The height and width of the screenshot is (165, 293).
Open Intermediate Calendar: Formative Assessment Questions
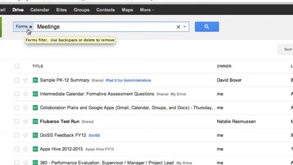tap(97, 94)
